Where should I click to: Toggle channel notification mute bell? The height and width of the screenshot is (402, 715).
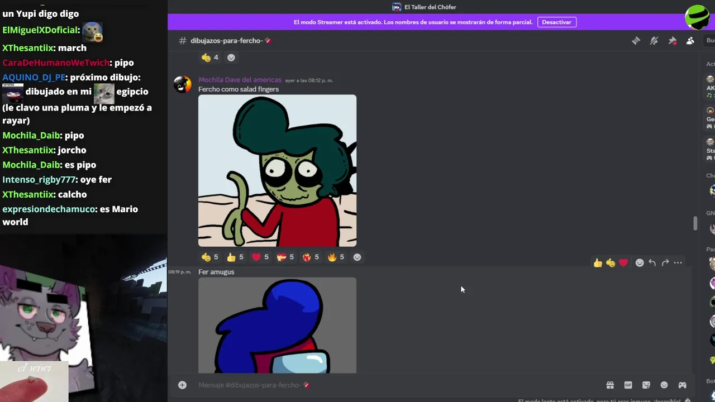[654, 41]
